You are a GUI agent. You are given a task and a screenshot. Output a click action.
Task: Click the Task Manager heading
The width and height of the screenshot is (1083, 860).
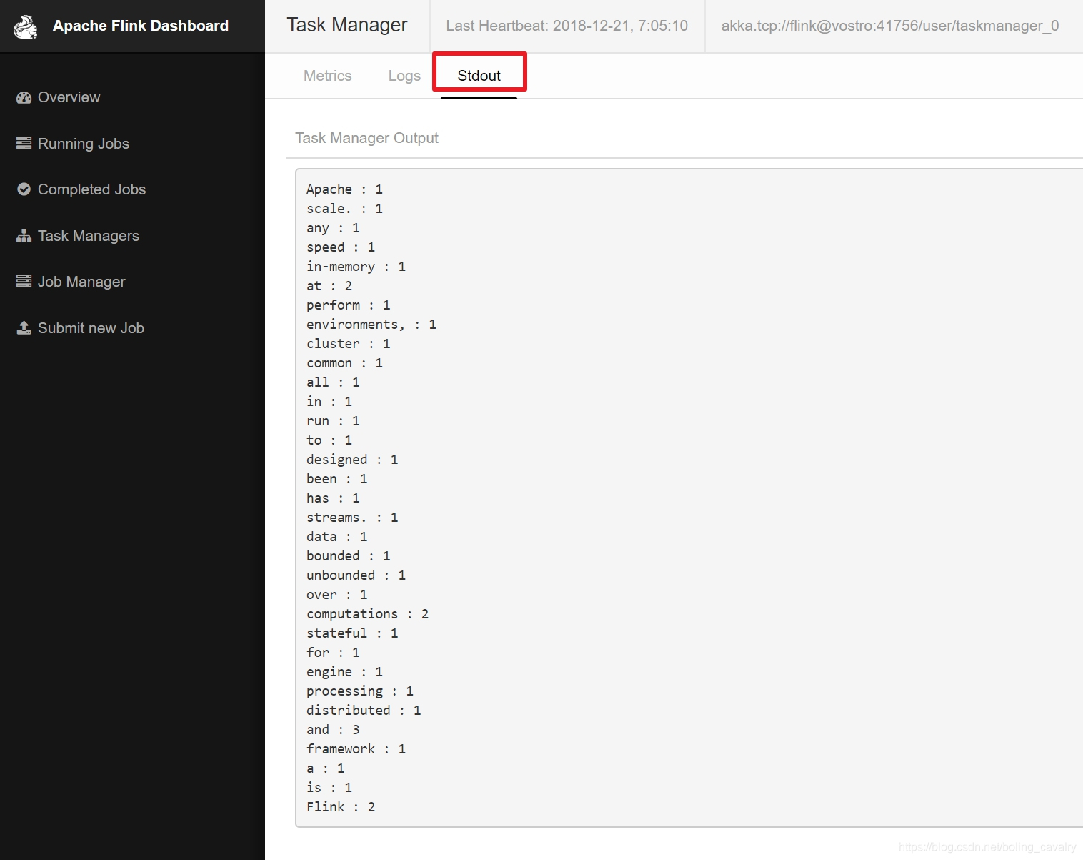point(347,25)
